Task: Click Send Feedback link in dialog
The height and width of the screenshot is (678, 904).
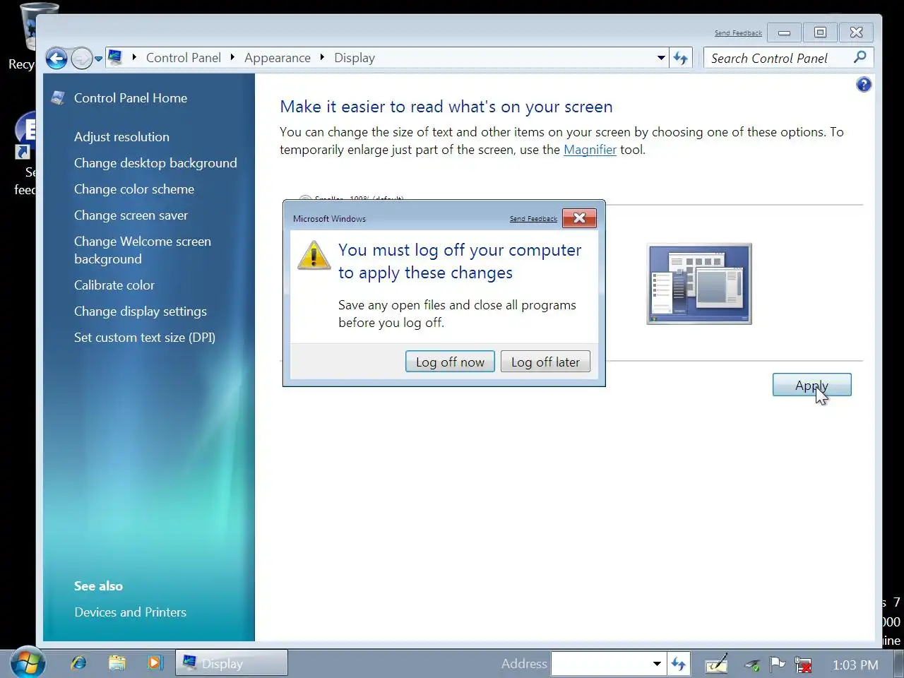Action: [x=533, y=219]
